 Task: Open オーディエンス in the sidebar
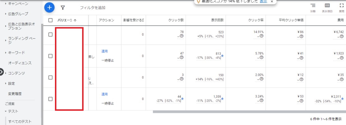20,63
